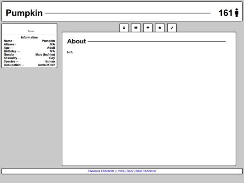Click the Birthday label

[10, 51]
